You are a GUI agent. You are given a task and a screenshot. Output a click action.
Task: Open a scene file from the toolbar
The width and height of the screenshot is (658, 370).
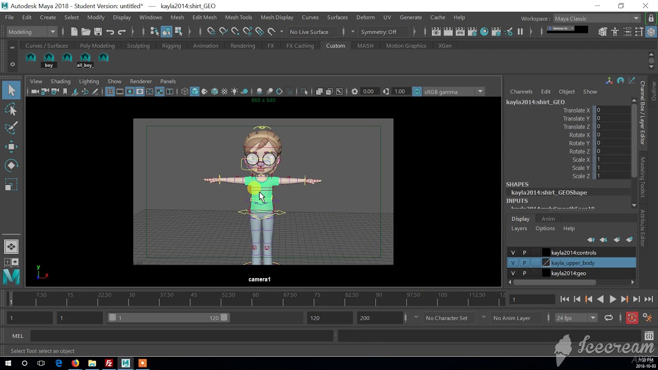(86, 32)
